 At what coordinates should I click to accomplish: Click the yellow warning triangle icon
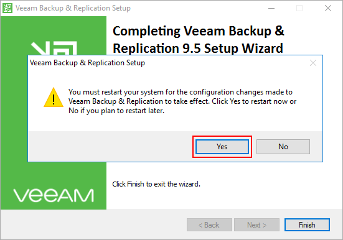click(x=54, y=98)
